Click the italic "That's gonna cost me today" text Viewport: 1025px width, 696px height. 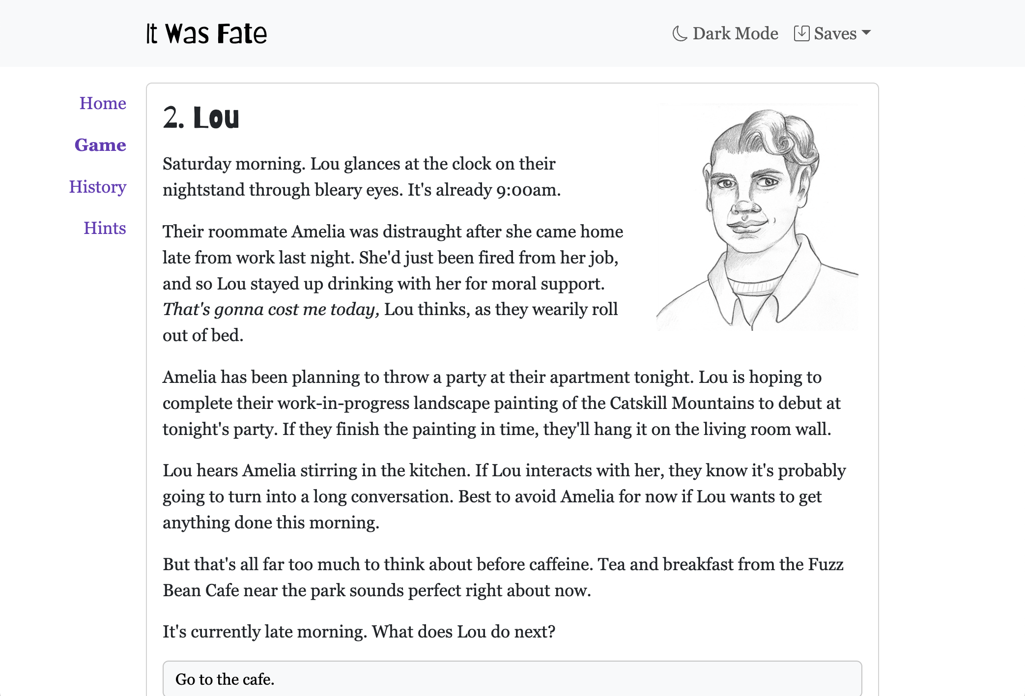point(271,309)
